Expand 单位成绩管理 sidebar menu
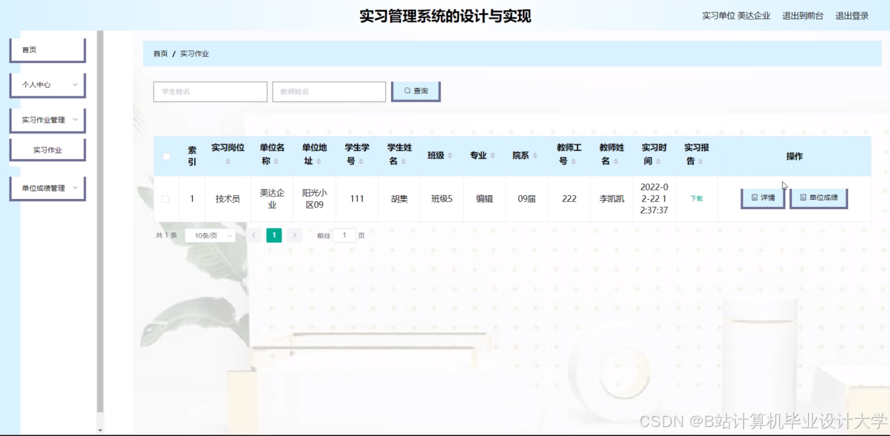This screenshot has width=890, height=436. [x=48, y=188]
